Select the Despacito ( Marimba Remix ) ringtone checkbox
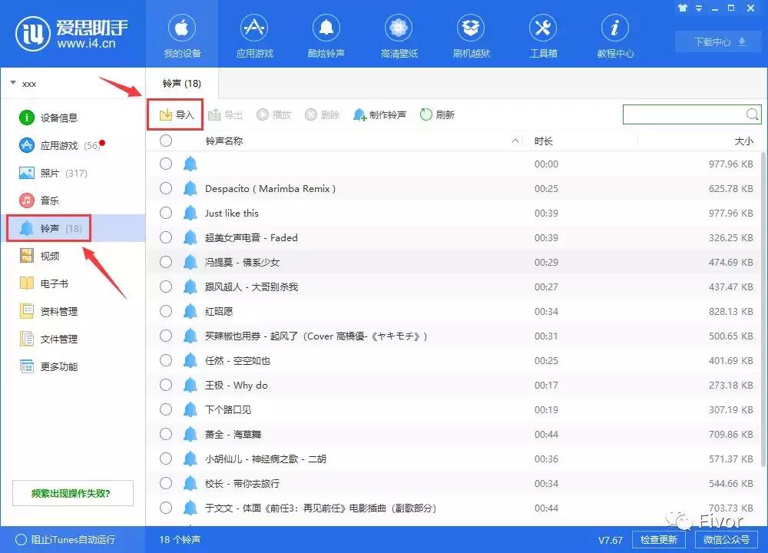768x553 pixels. coord(166,188)
